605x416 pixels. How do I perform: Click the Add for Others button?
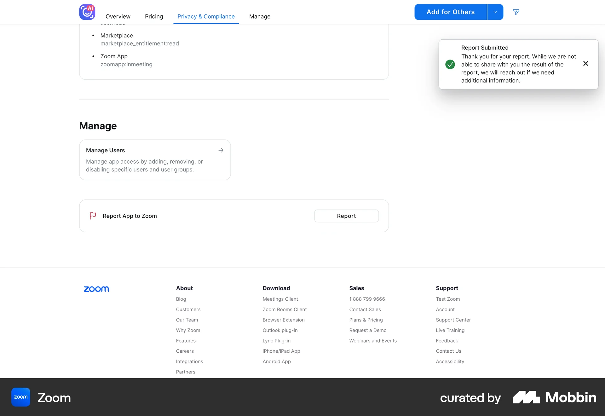click(x=451, y=12)
